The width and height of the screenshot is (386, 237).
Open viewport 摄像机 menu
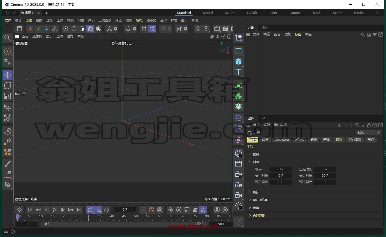[37, 36]
